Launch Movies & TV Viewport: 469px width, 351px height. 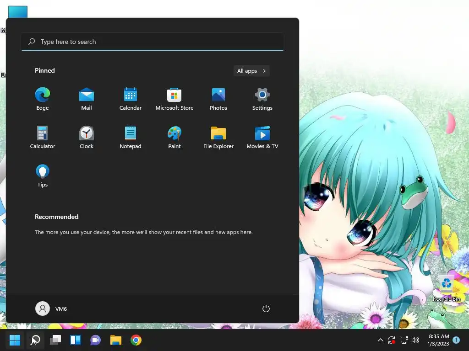click(262, 138)
